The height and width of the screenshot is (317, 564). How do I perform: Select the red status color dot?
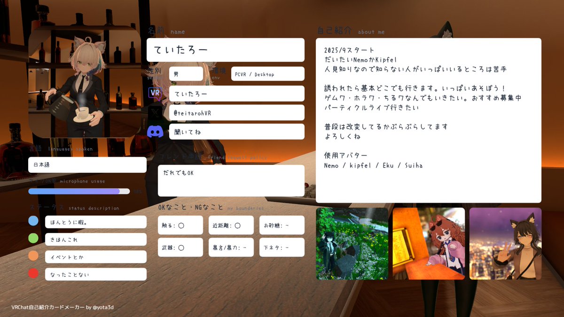[33, 273]
